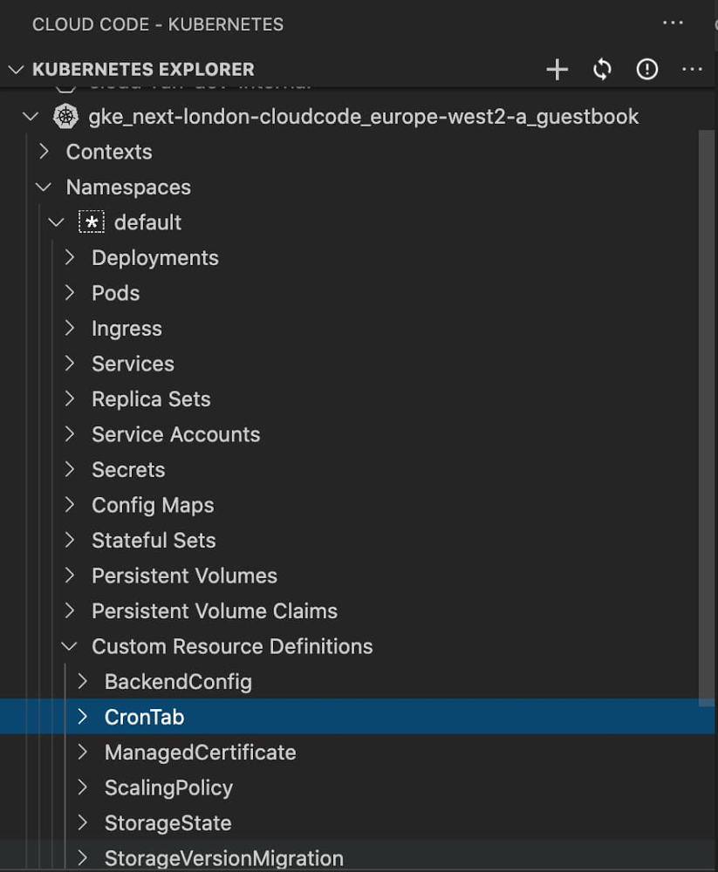Click the default namespace asterisk icon
Screen dimensions: 718x872
coord(92,221)
